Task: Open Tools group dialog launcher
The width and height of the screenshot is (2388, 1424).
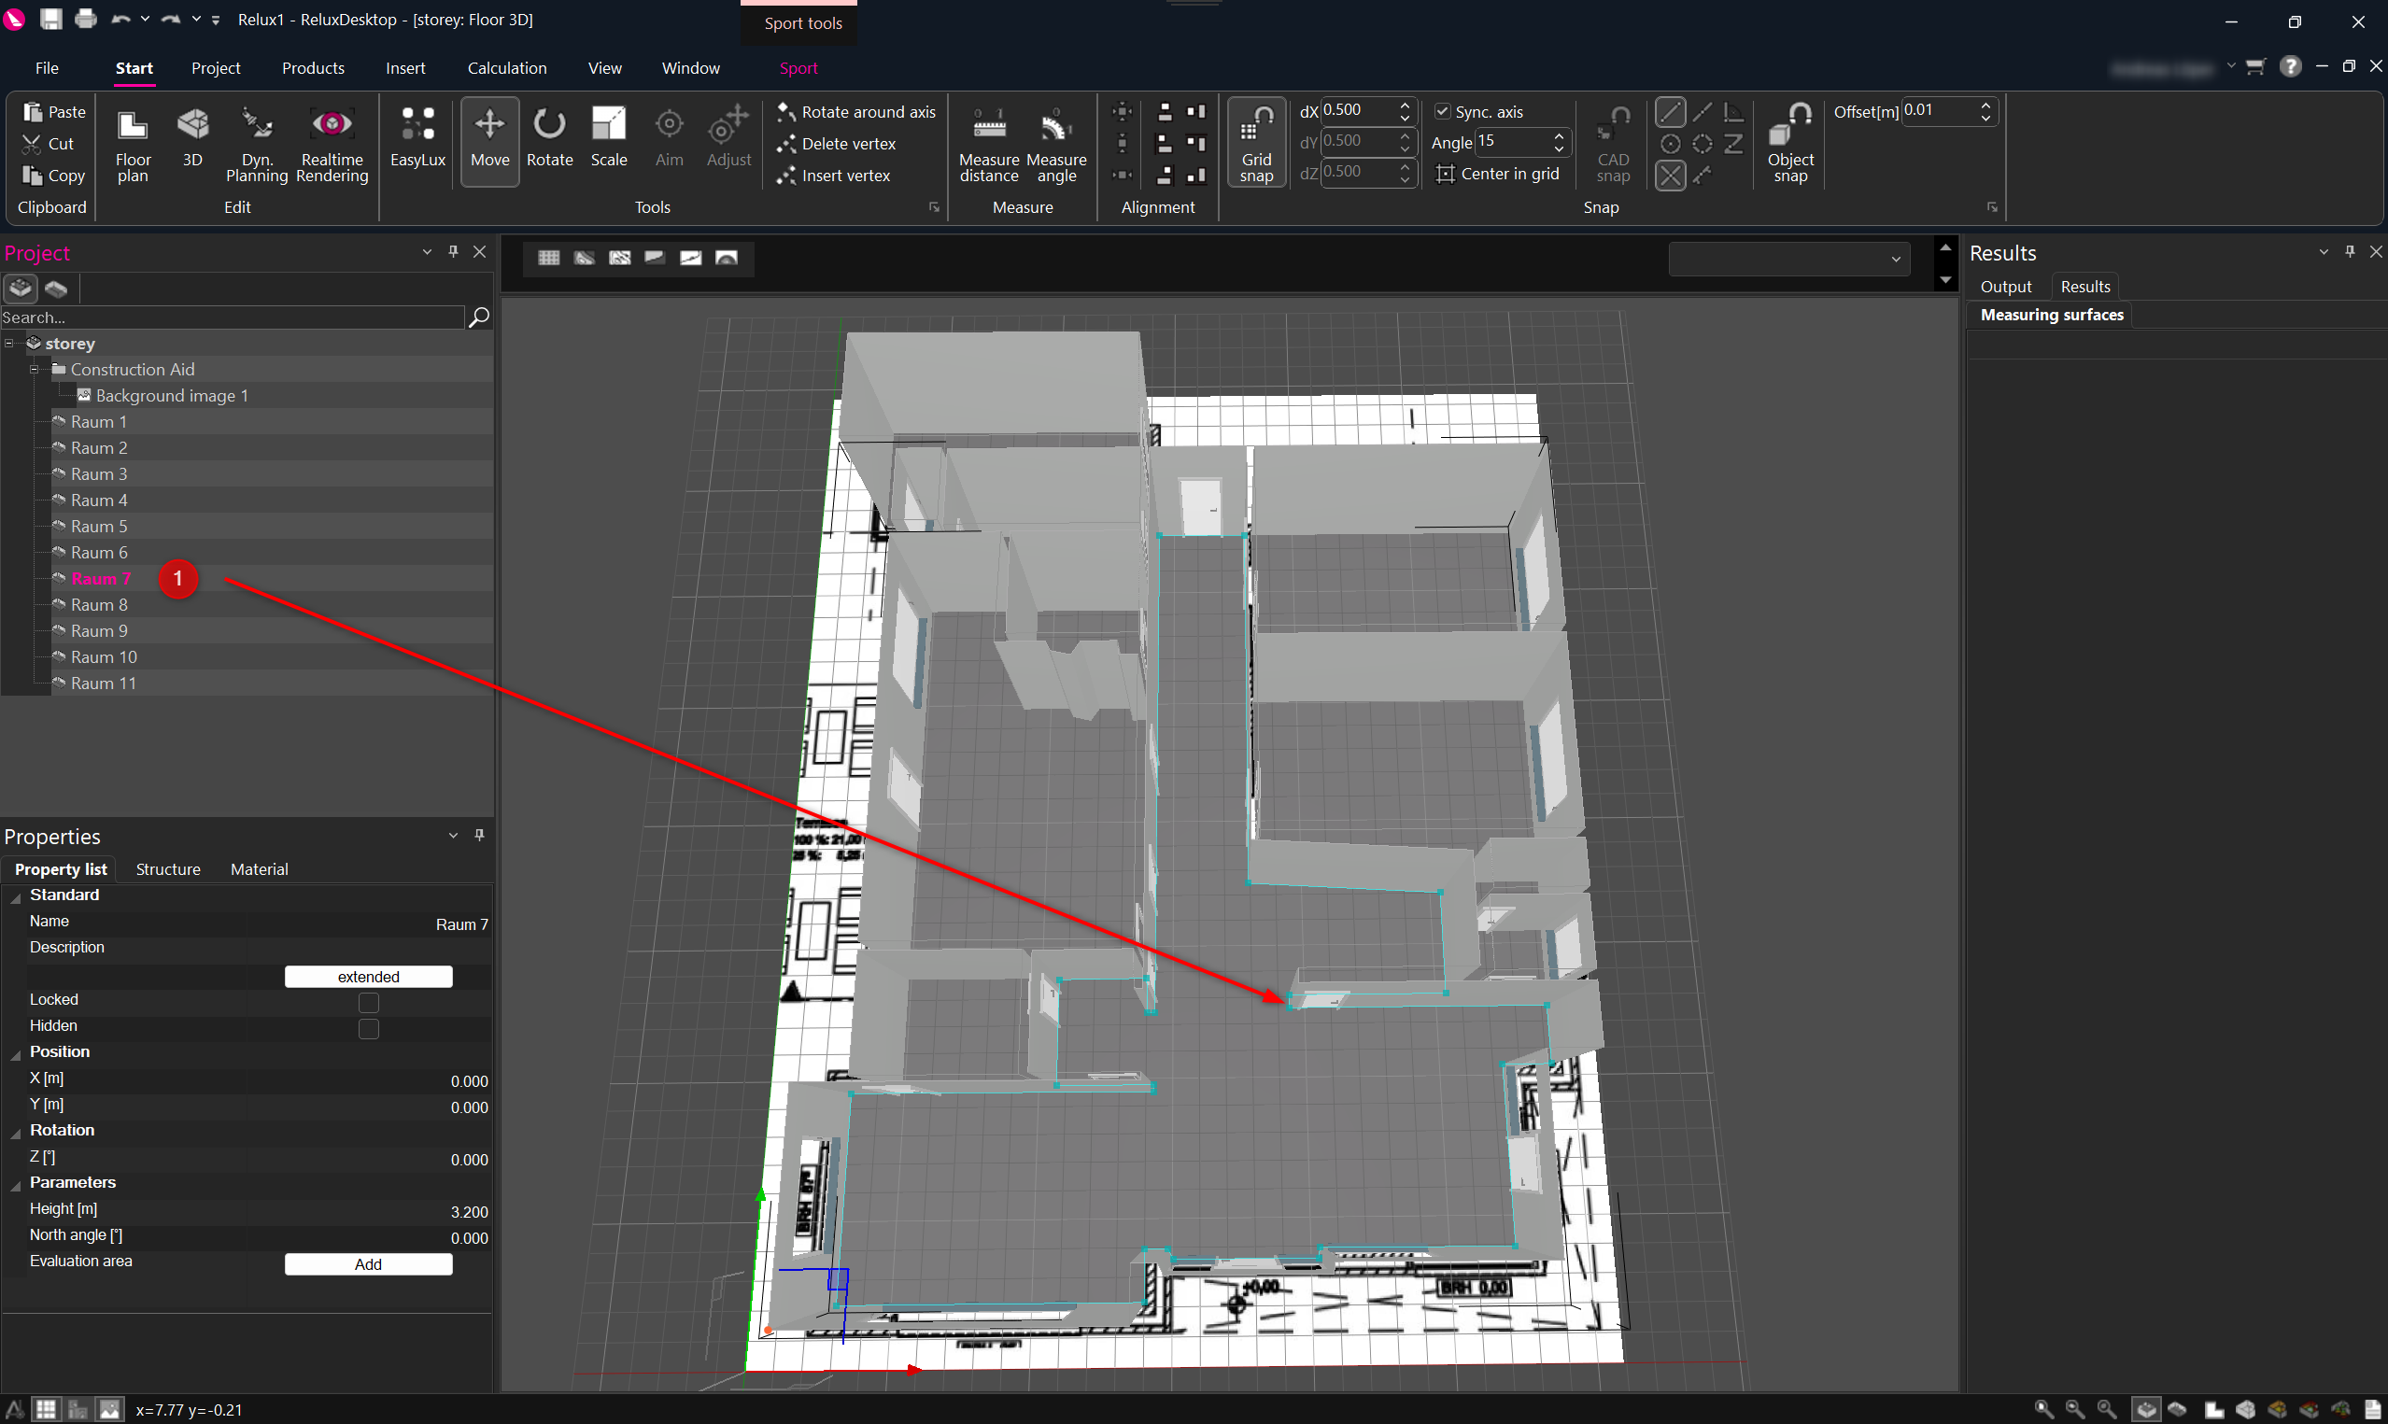Action: coord(934,207)
